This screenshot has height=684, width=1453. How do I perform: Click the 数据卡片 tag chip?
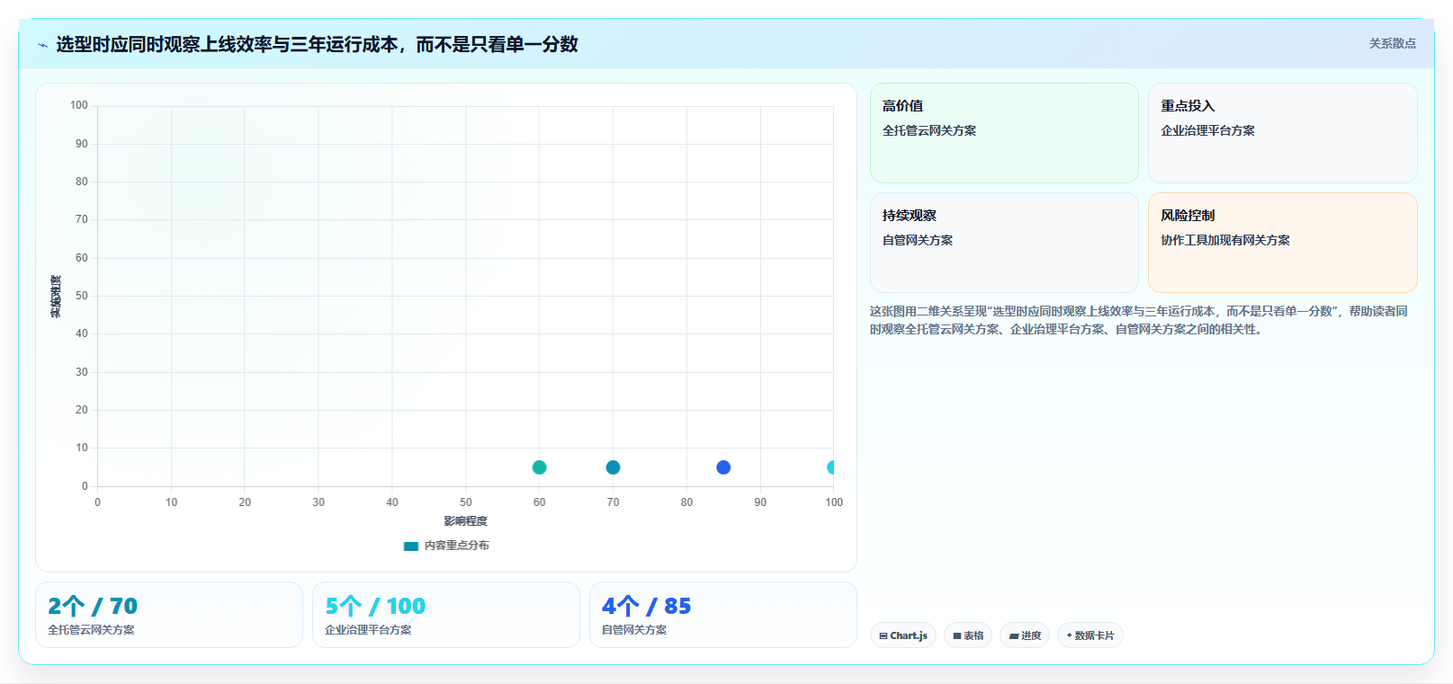pos(1090,635)
